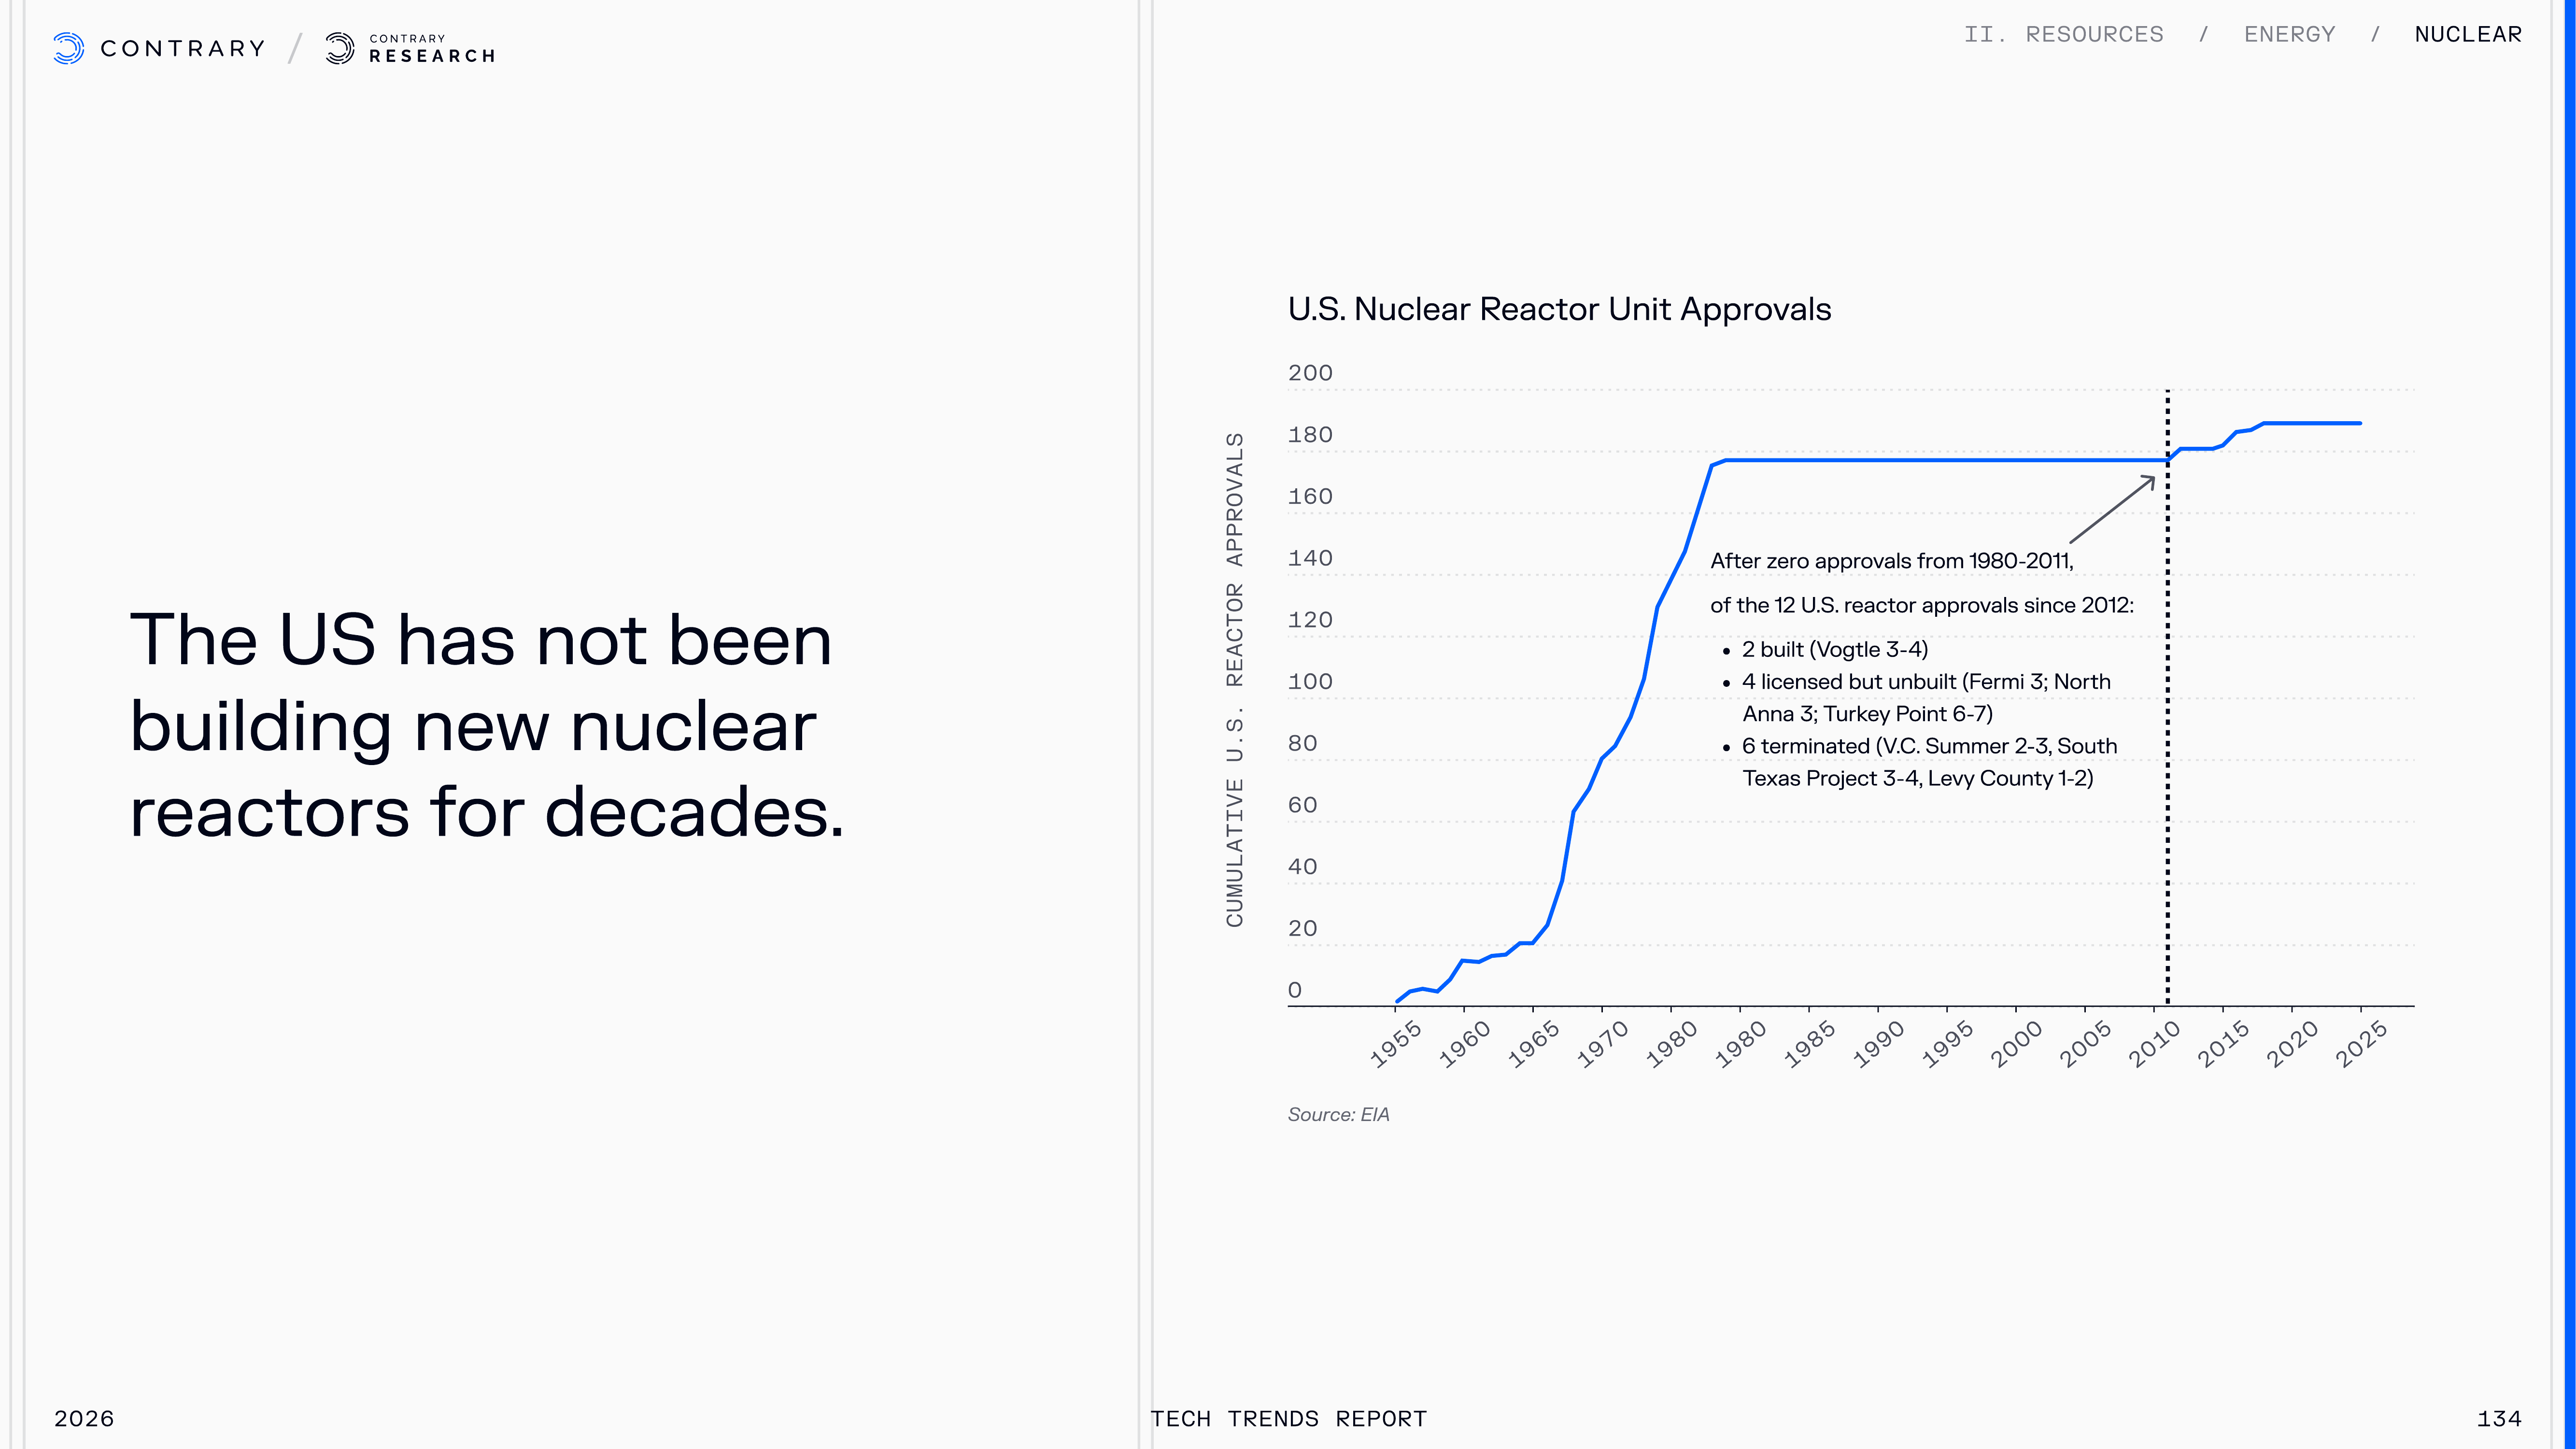The height and width of the screenshot is (1449, 2576).
Task: Click the CONTRARY wordmark text
Action: pyautogui.click(x=183, y=48)
